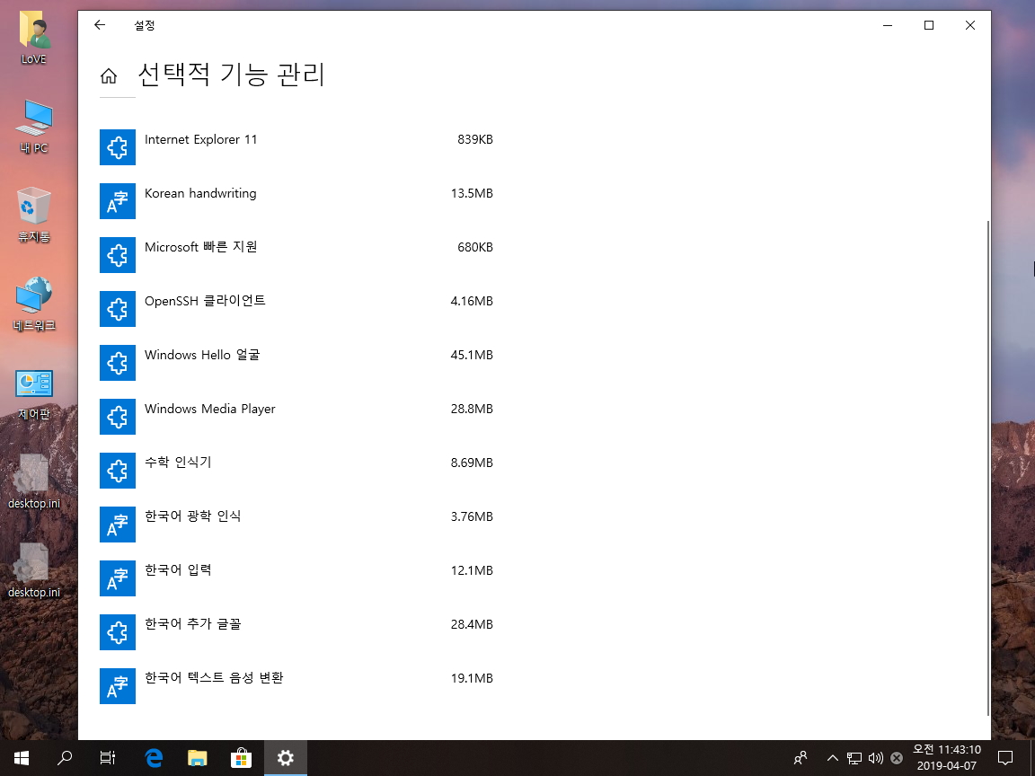Maximize the 설정 window
The height and width of the screenshot is (776, 1035).
tap(929, 25)
